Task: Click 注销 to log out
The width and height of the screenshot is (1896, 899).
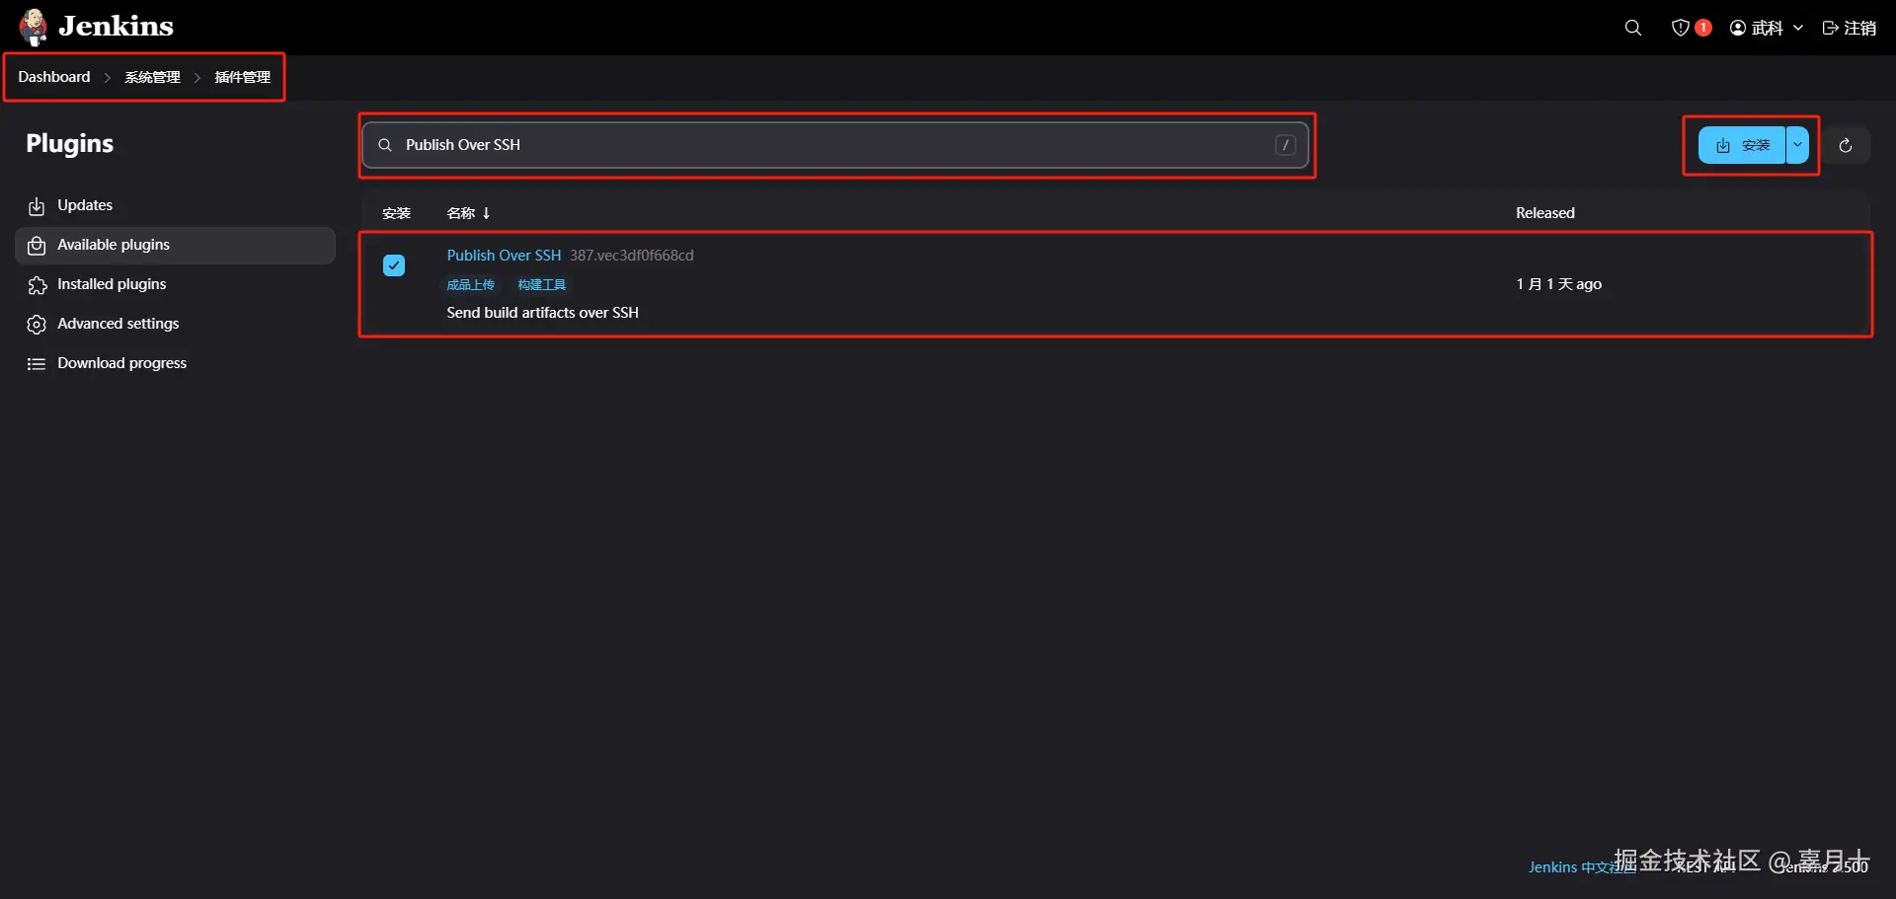Action: pyautogui.click(x=1850, y=28)
